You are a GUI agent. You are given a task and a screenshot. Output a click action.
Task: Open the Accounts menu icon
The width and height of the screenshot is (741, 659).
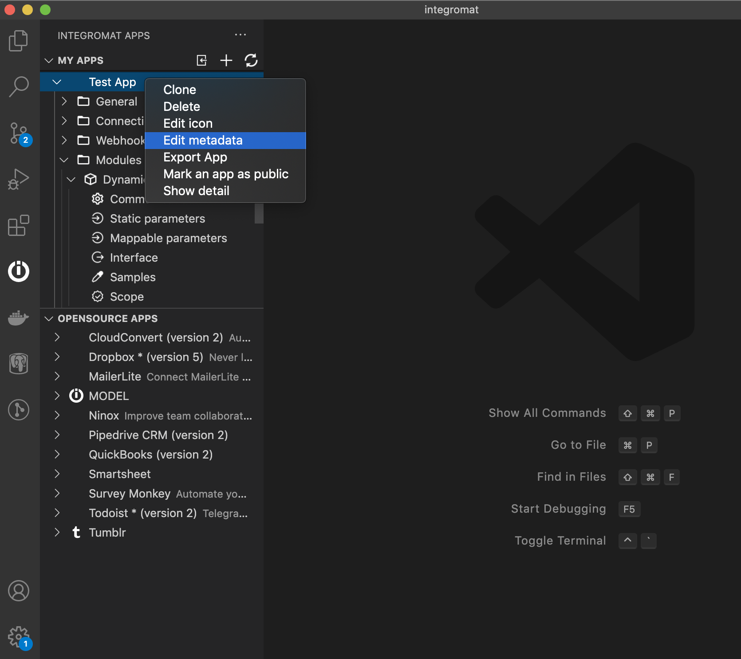pos(19,591)
